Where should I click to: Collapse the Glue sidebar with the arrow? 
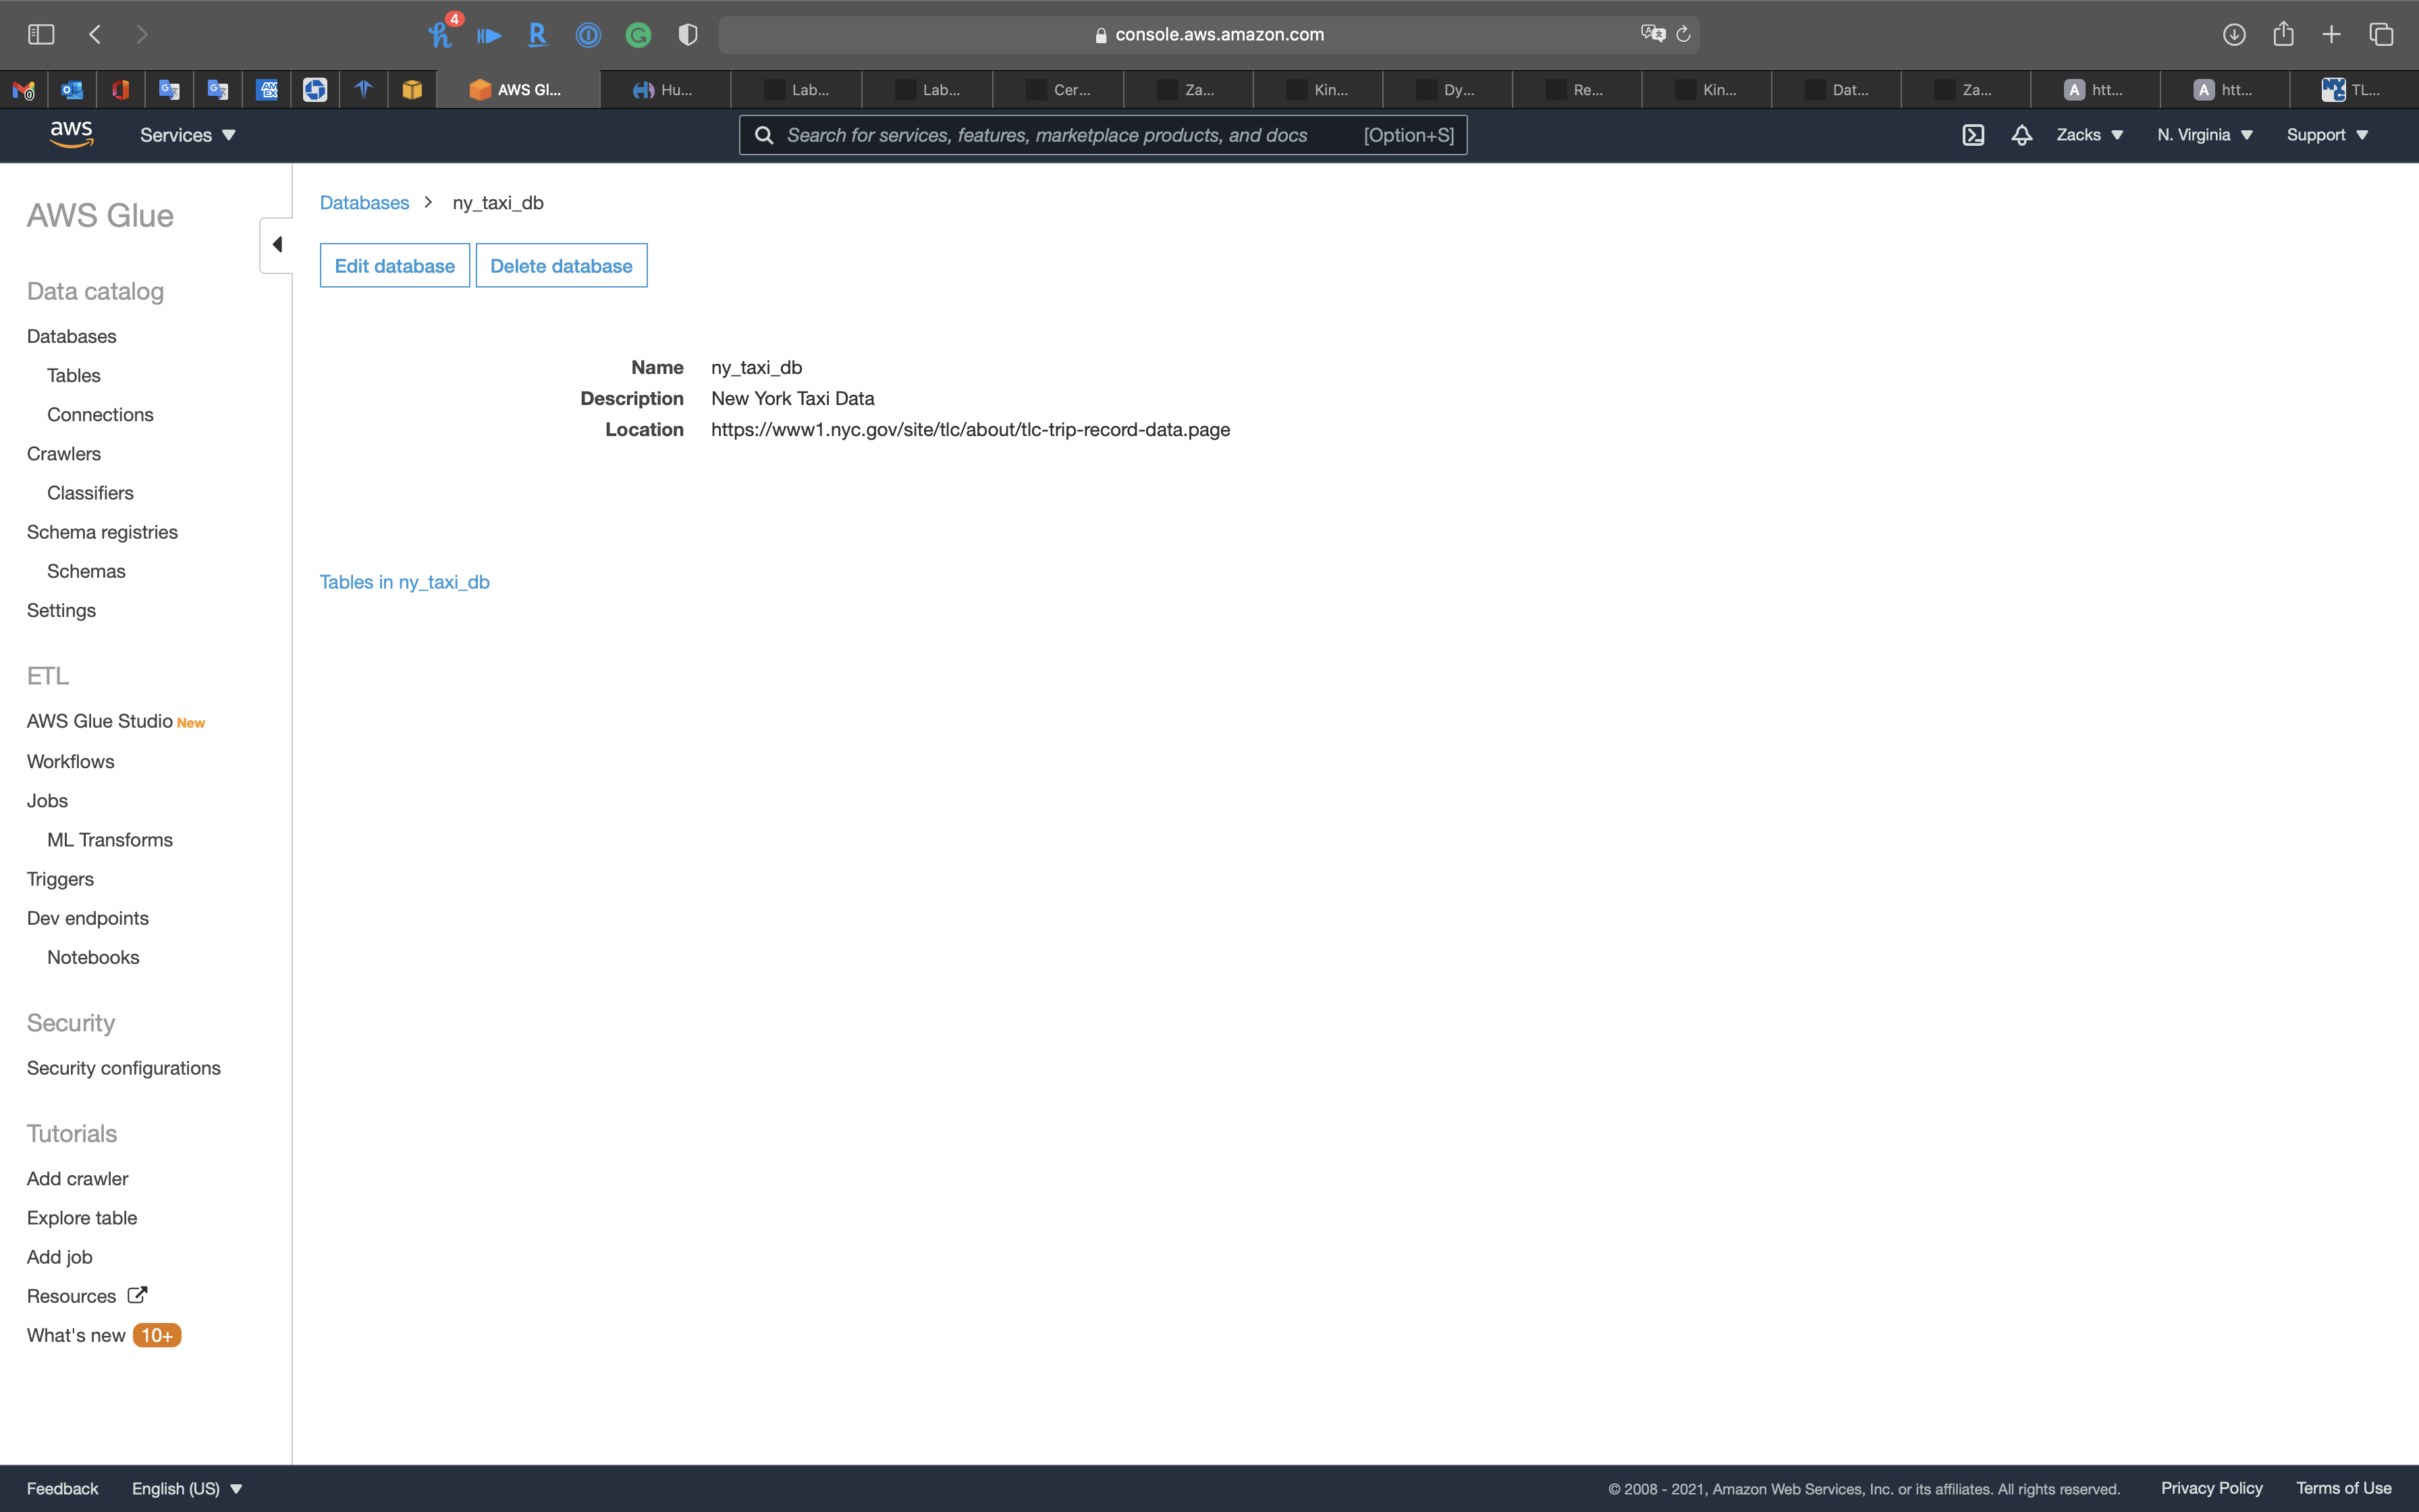click(277, 245)
